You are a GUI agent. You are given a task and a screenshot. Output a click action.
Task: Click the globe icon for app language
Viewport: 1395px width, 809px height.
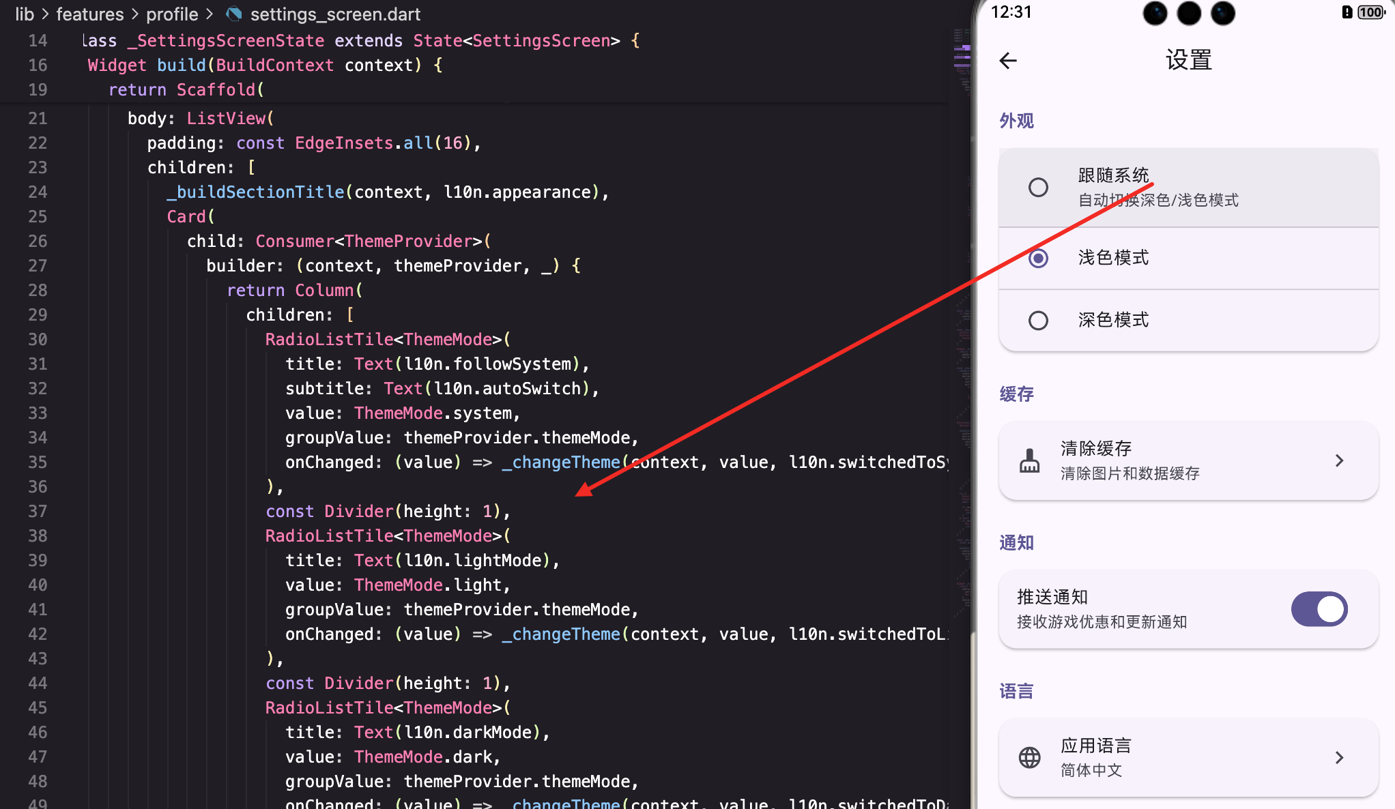1029,757
